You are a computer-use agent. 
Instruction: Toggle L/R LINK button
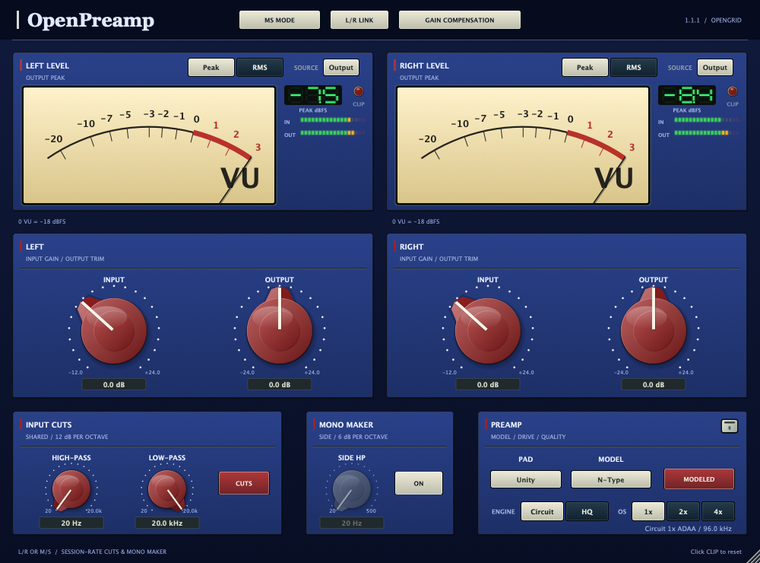pos(359,20)
